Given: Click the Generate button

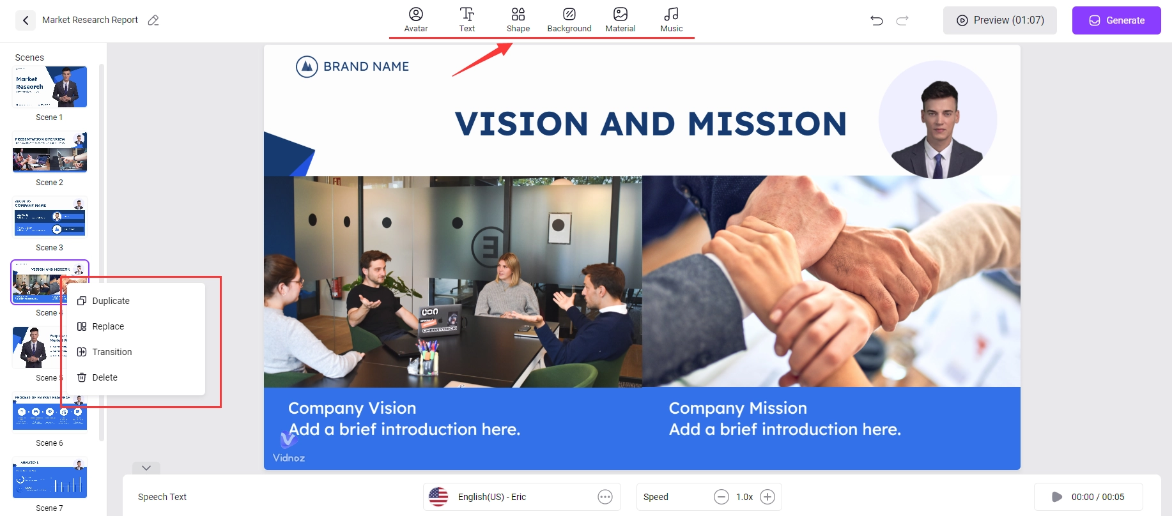Looking at the screenshot, I should pos(1116,20).
